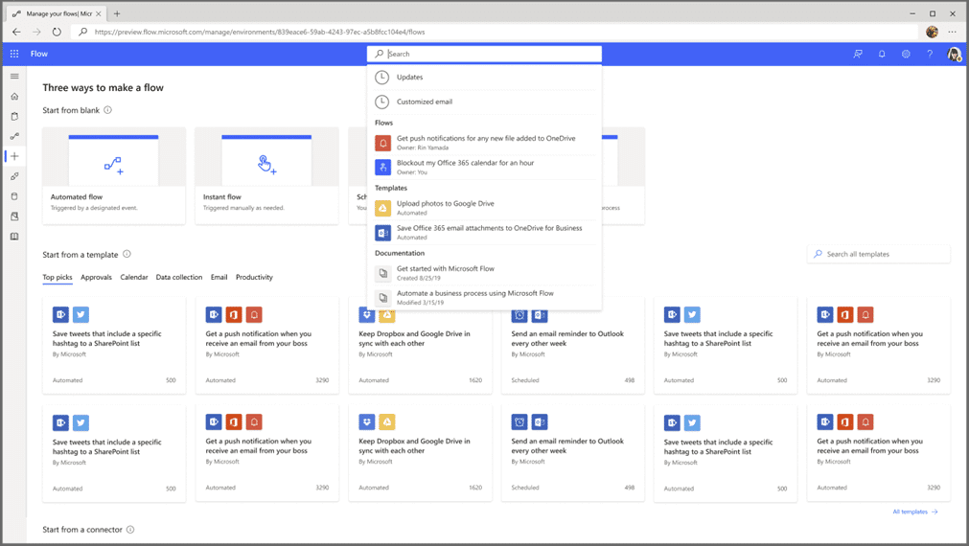Screen dimensions: 969x546
Task: Open the notifications bell
Action: click(882, 54)
